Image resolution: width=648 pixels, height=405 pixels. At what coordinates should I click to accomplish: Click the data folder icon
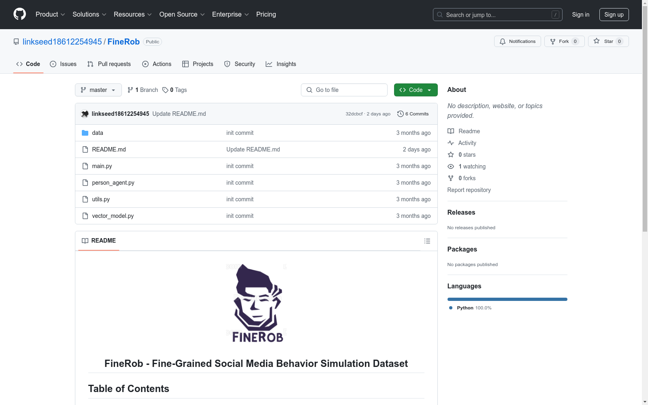click(85, 133)
